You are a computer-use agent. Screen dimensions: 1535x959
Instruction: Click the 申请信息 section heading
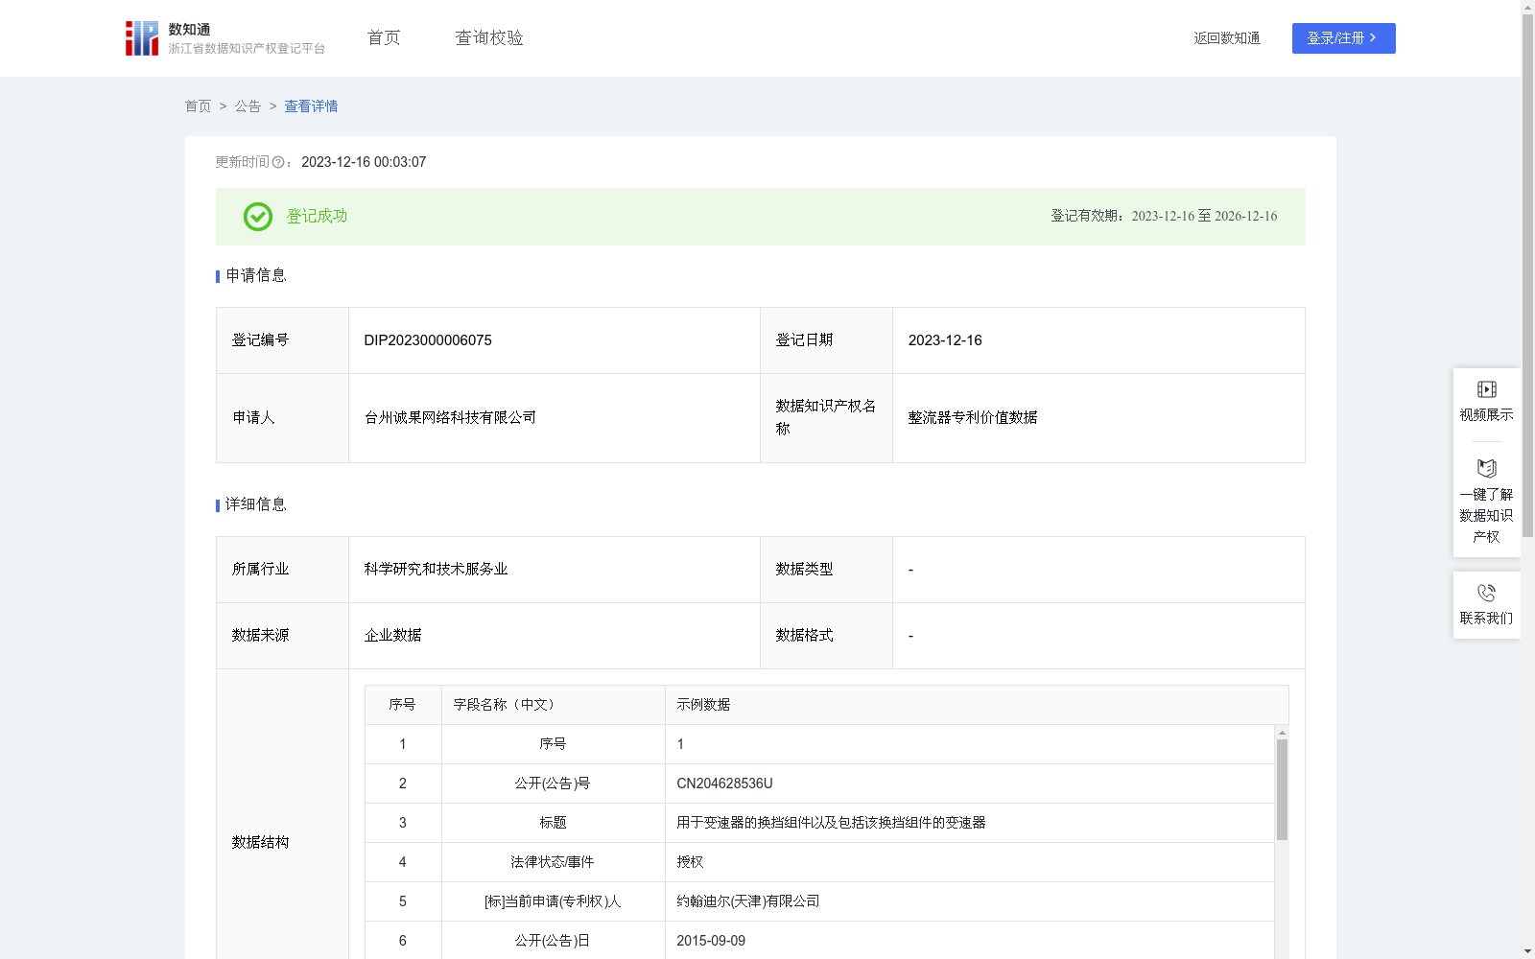coord(255,275)
